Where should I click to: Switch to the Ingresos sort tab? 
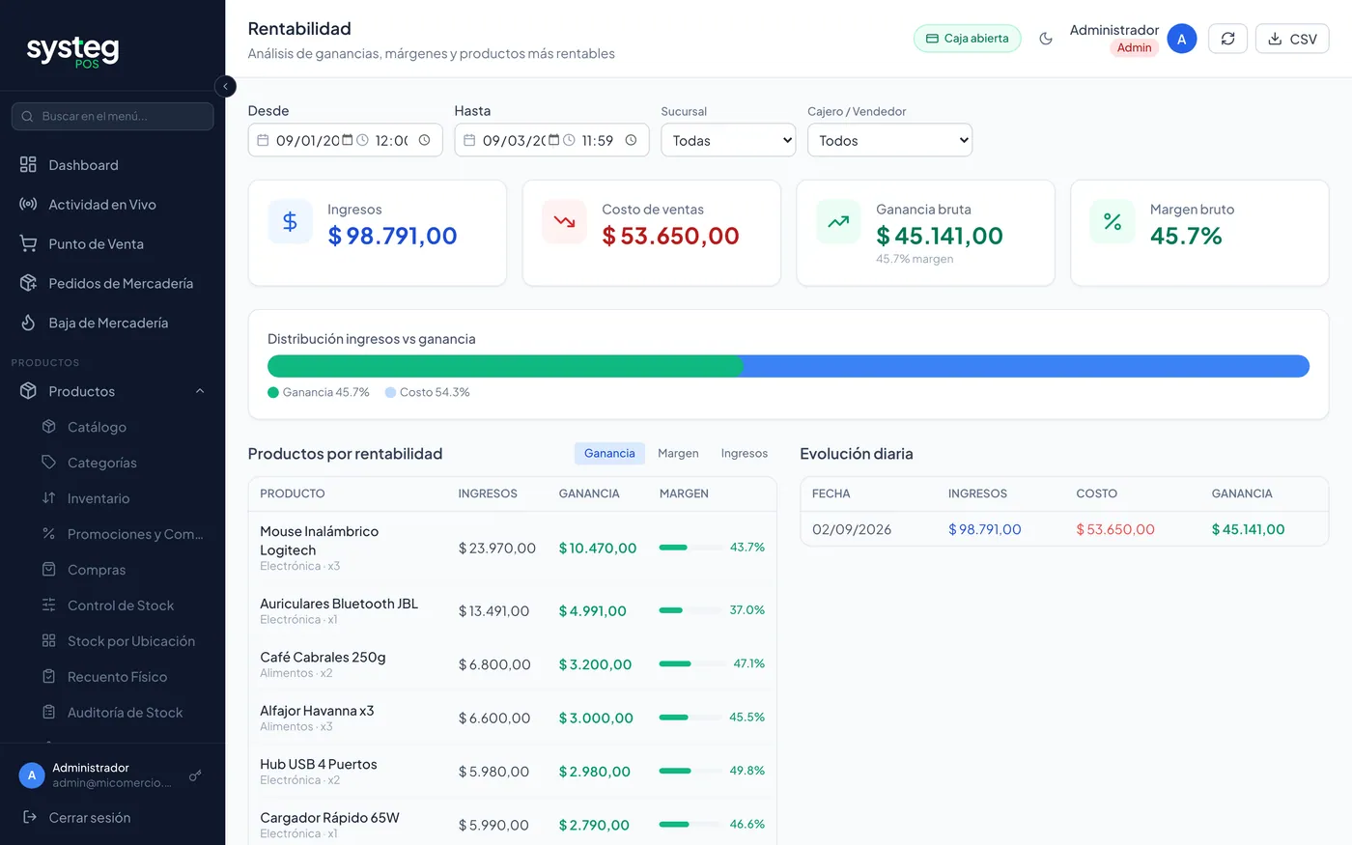point(745,453)
